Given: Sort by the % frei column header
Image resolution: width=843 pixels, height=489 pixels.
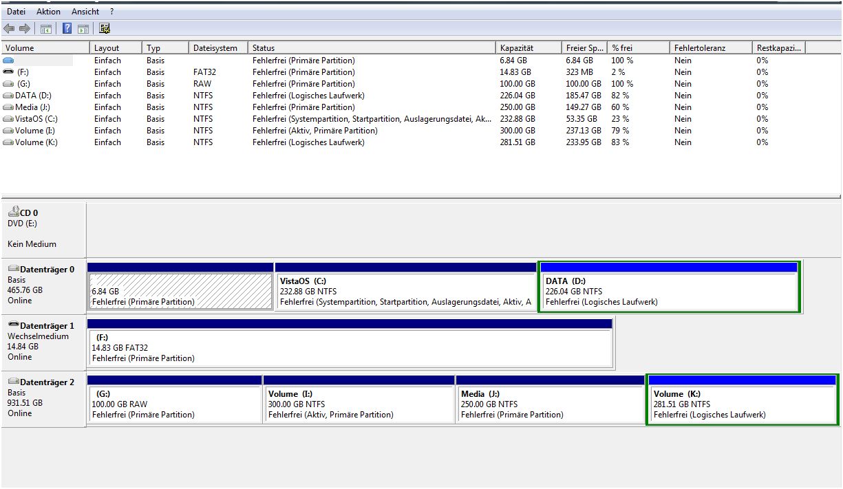Looking at the screenshot, I should [638, 48].
